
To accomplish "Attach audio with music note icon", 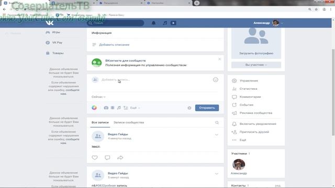I will point(119,108).
